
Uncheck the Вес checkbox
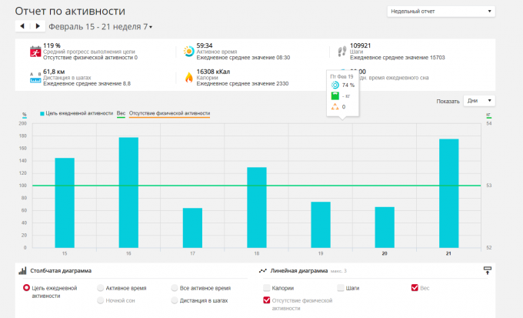[415, 287]
